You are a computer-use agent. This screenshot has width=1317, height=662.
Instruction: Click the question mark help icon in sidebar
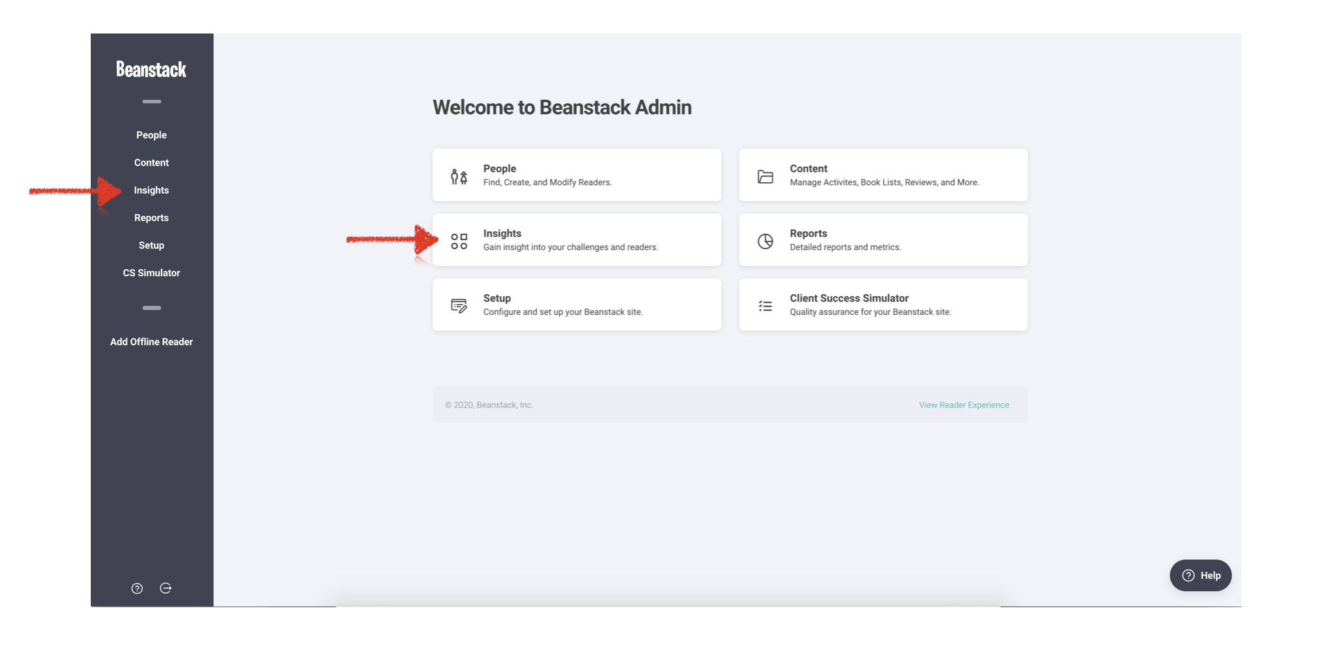tap(137, 589)
